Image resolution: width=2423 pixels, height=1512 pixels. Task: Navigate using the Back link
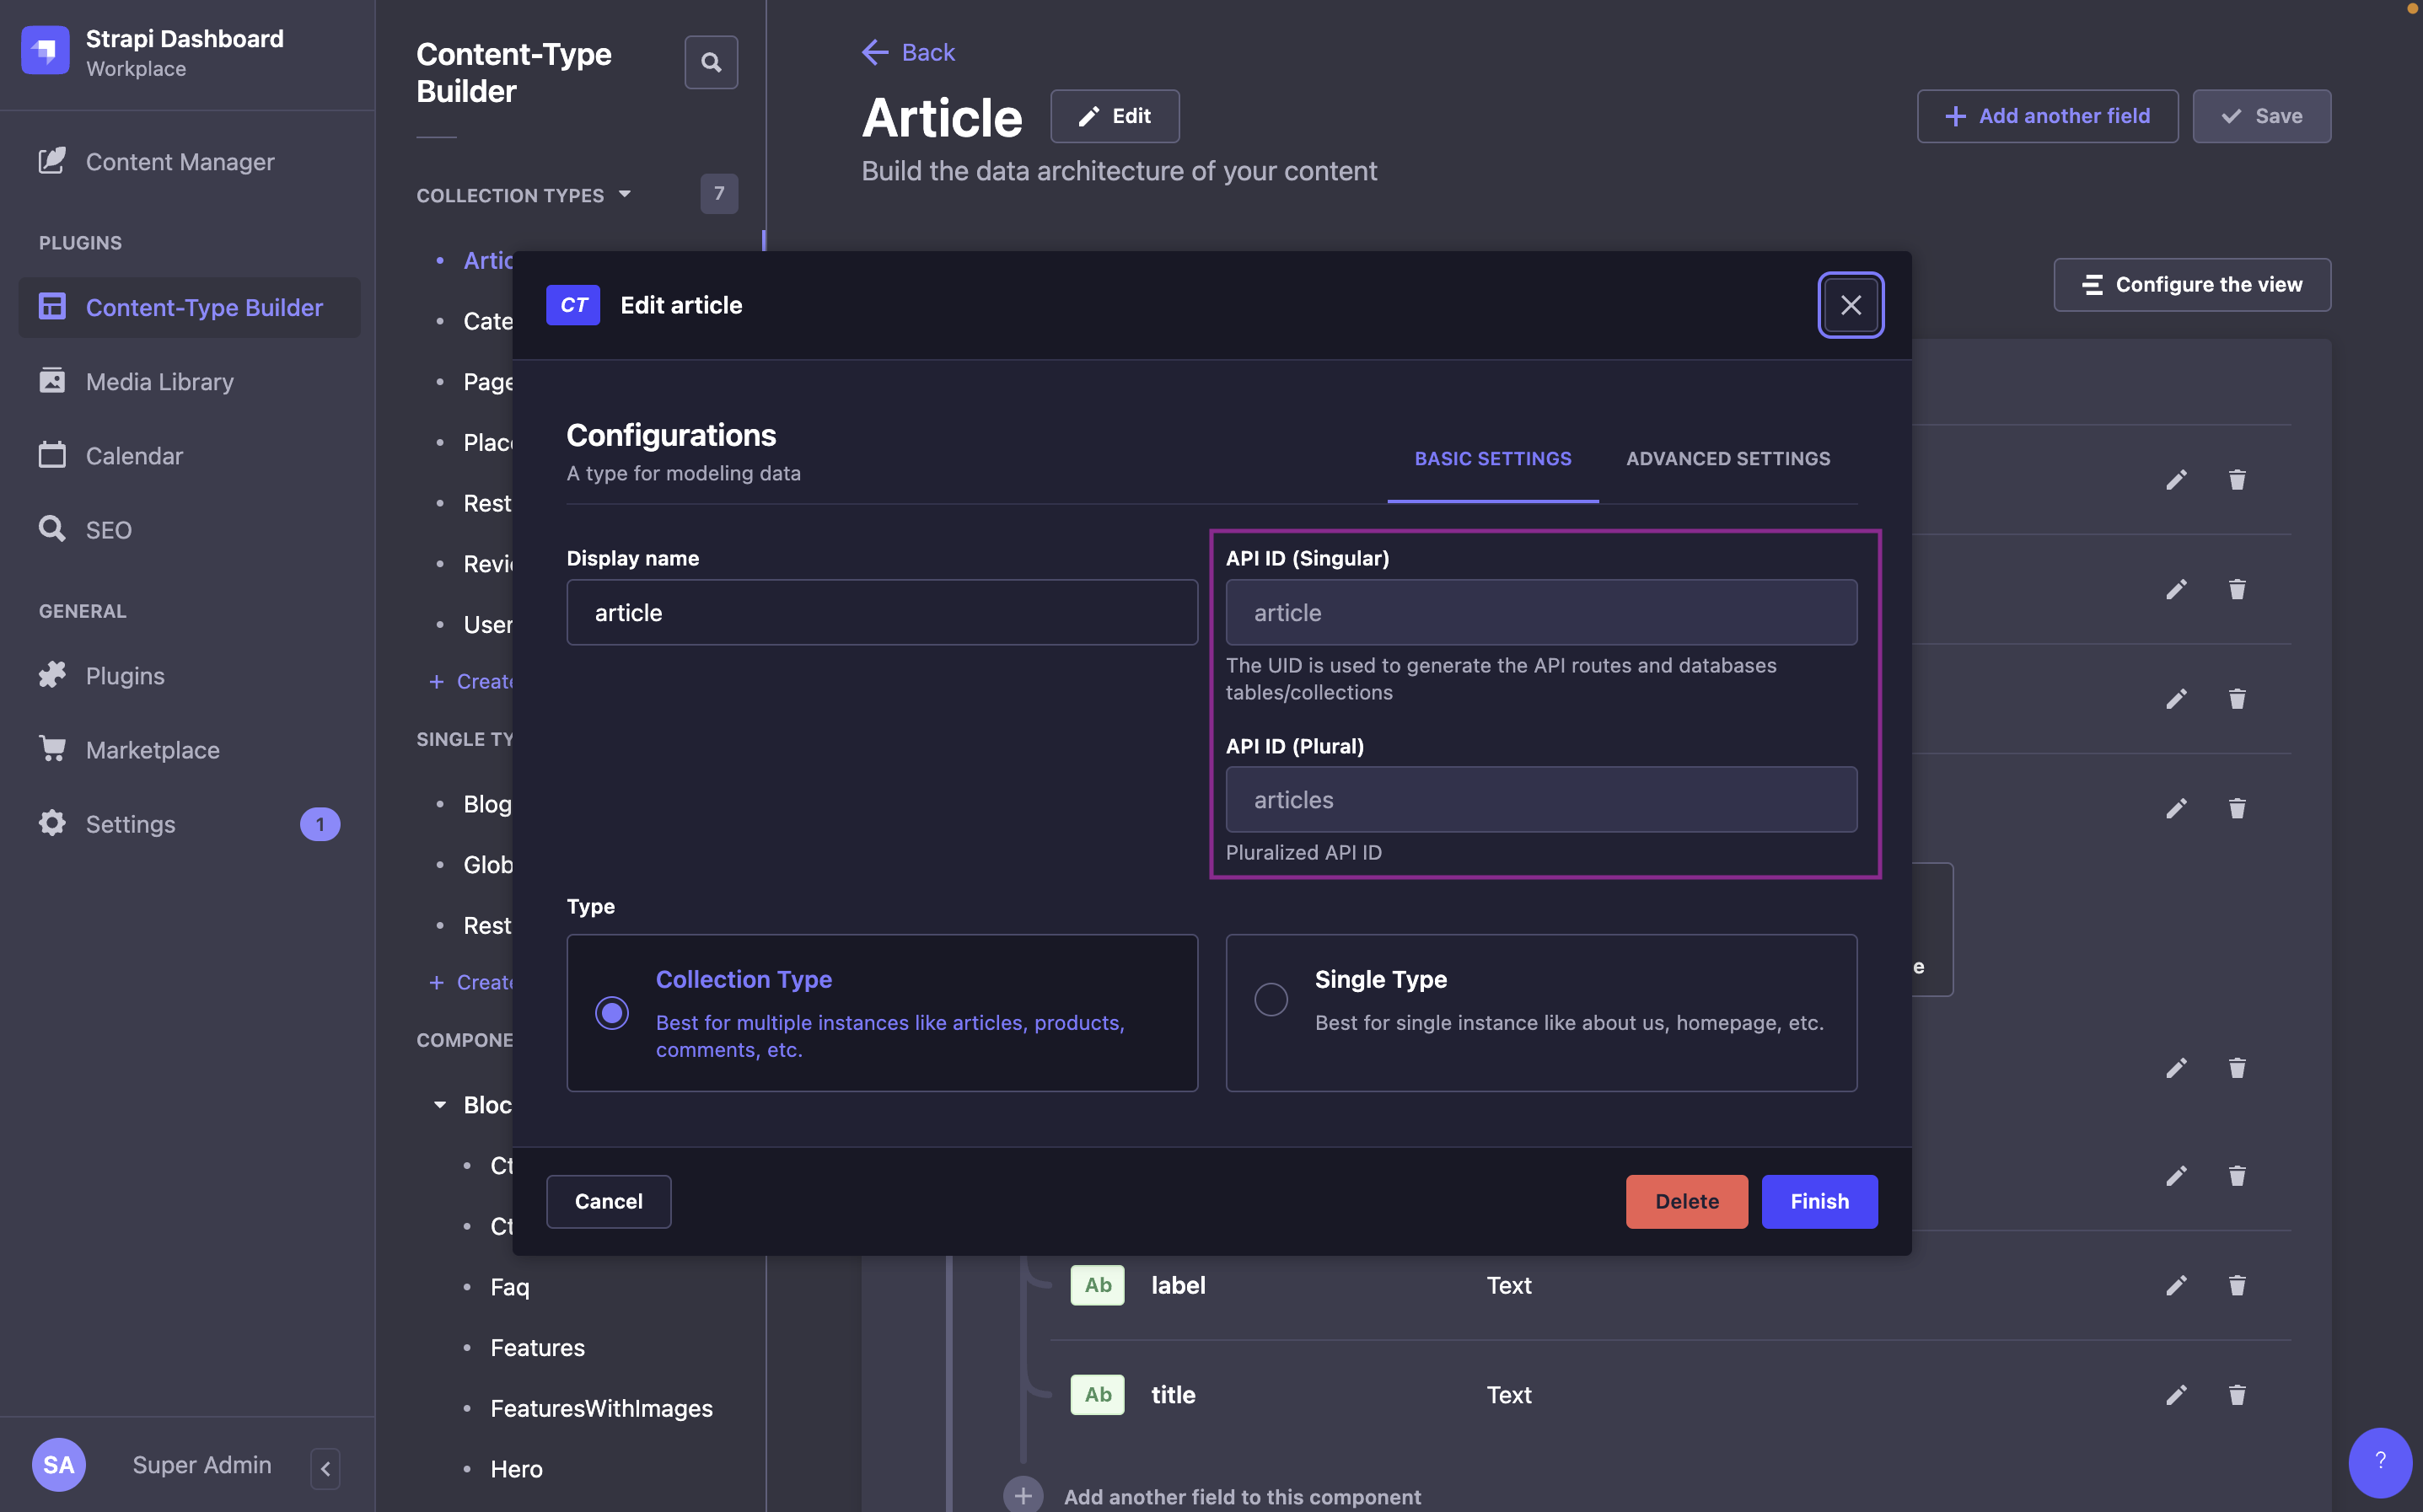point(907,52)
